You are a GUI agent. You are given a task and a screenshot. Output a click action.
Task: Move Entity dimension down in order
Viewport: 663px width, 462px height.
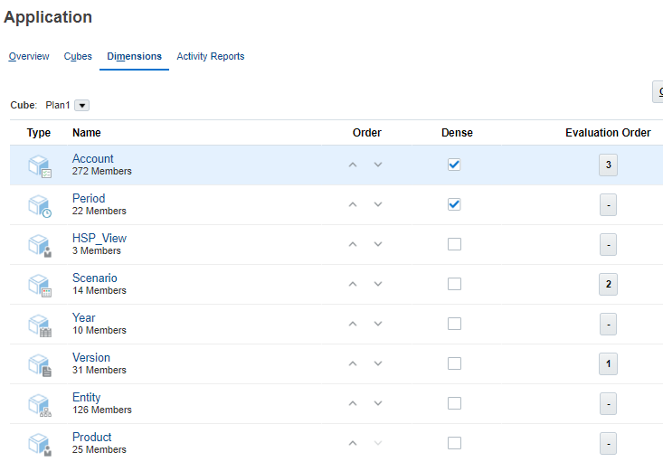(378, 403)
